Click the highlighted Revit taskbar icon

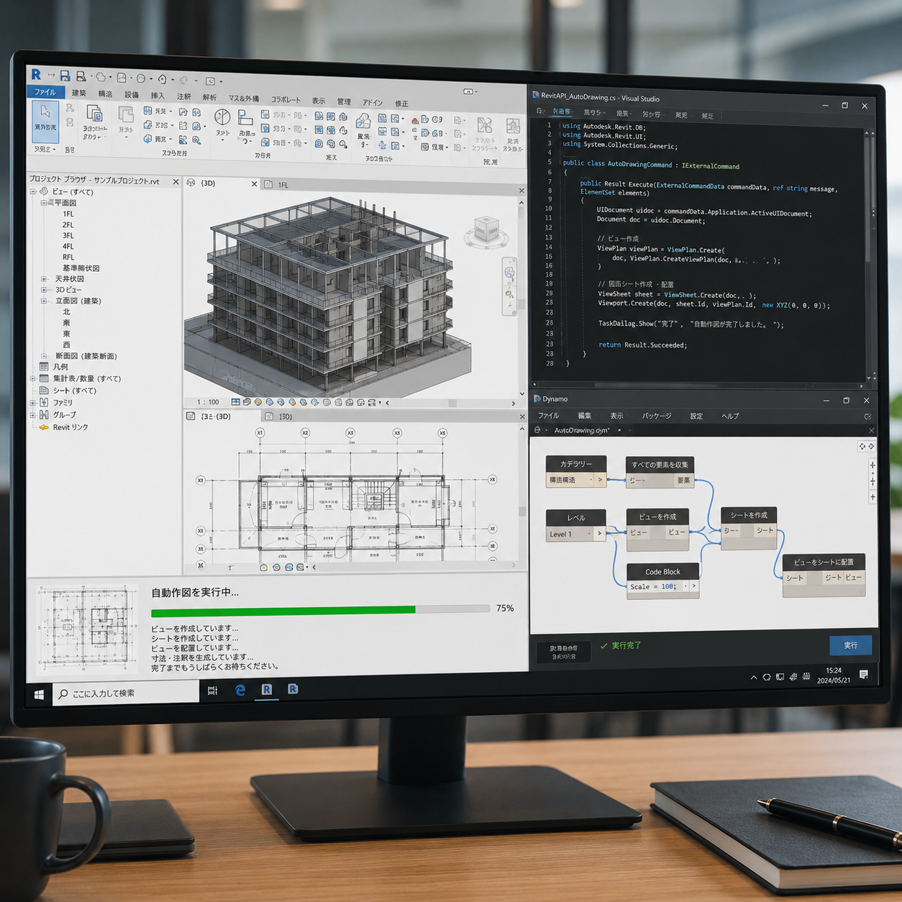click(x=266, y=689)
